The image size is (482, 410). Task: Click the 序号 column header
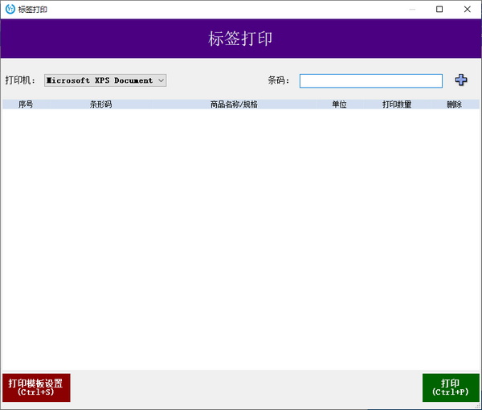pos(26,105)
